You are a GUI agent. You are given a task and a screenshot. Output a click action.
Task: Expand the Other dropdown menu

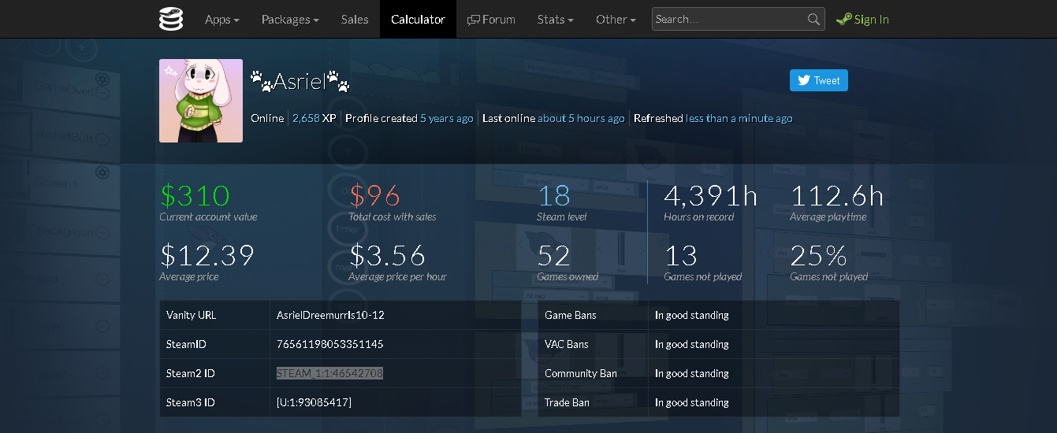pos(616,19)
